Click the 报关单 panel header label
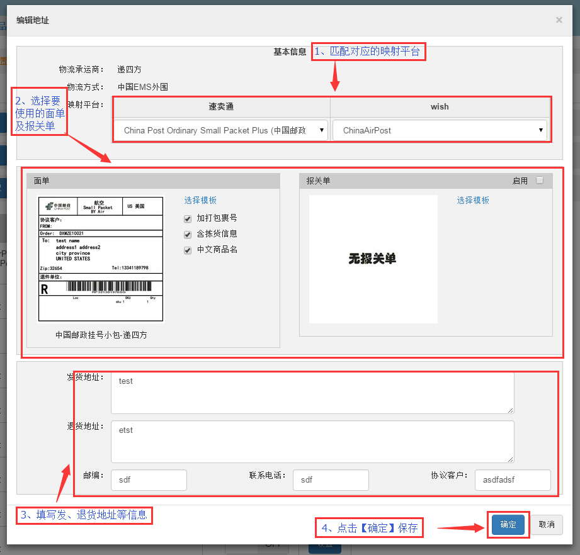Image resolution: width=580 pixels, height=555 pixels. tap(318, 181)
